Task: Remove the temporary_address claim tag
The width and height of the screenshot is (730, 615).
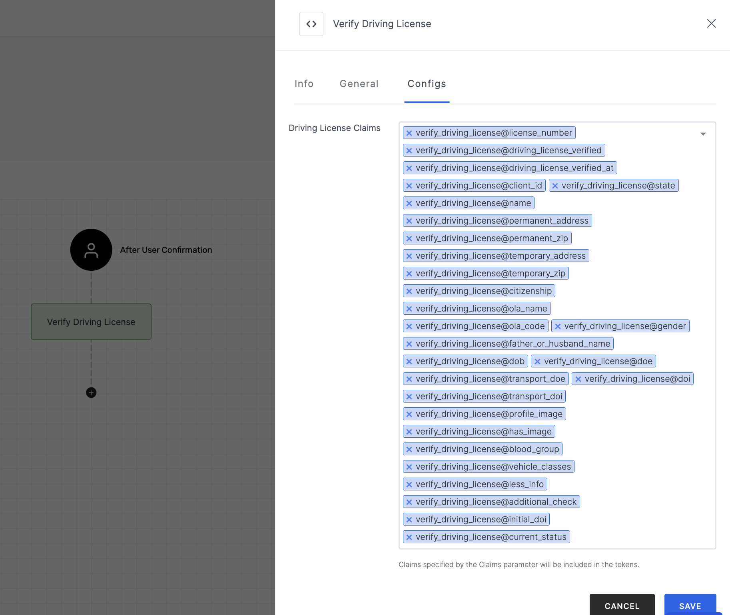Action: point(409,256)
